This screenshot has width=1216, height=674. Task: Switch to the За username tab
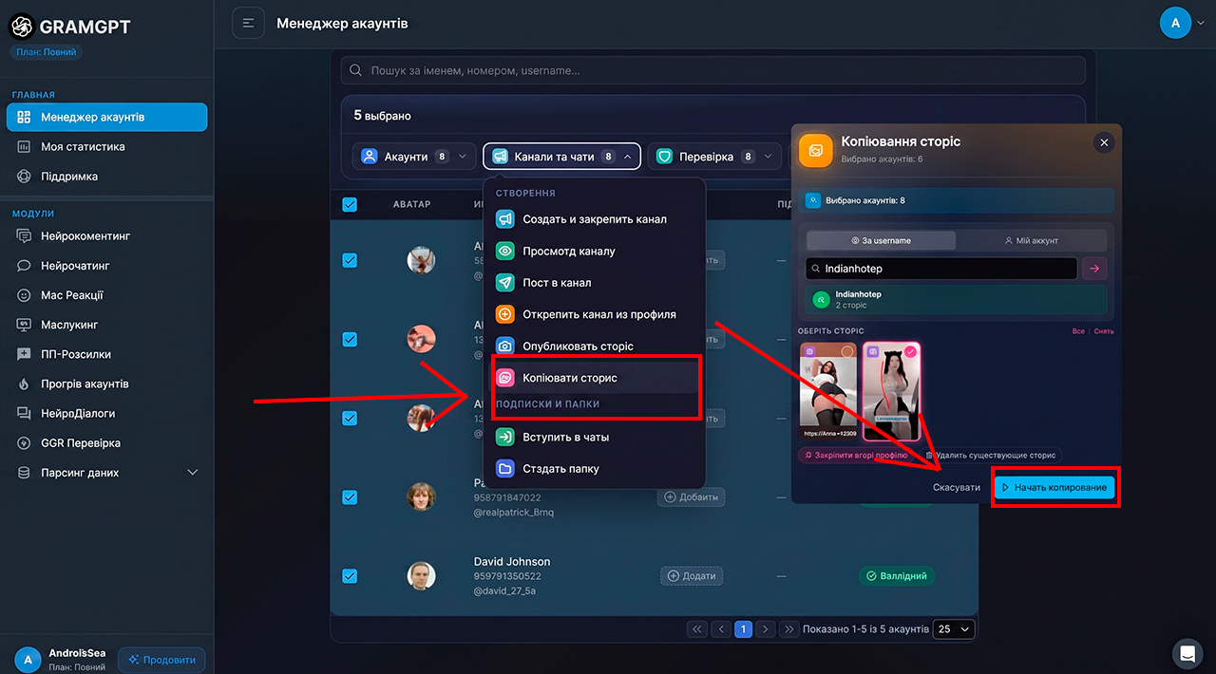(882, 240)
